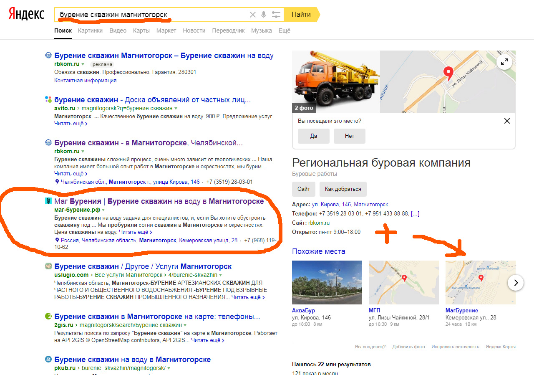Image resolution: width=534 pixels, height=375 pixels.
Task: Click the Яндекс logo
Action: [x=27, y=14]
